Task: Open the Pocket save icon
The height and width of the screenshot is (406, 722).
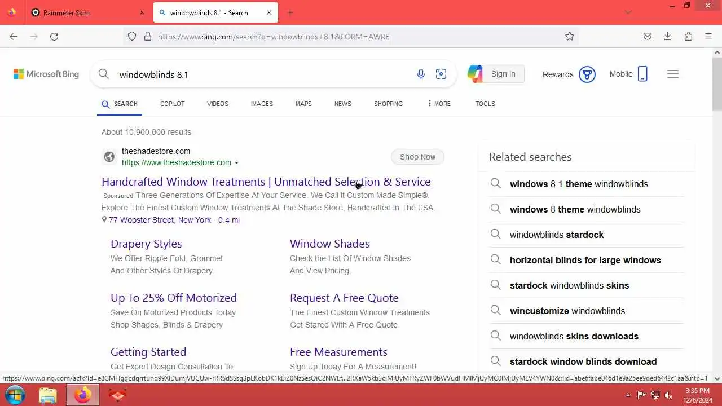Action: pyautogui.click(x=648, y=36)
